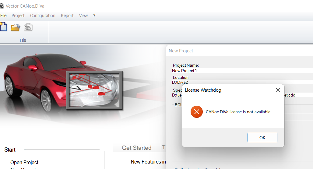Open the View menu
Screen dimensions: 313x169
pyautogui.click(x=83, y=16)
